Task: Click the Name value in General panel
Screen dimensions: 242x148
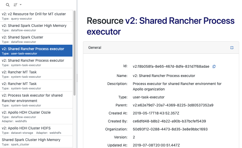Action: pos(164,76)
